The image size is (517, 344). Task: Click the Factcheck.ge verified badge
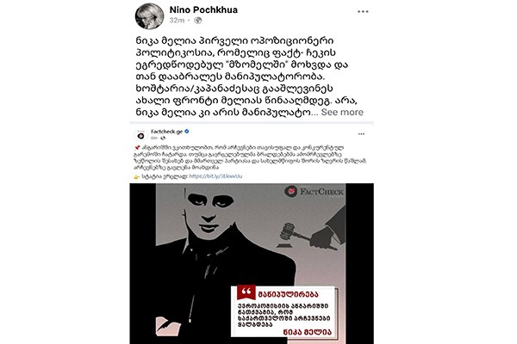[x=187, y=132]
